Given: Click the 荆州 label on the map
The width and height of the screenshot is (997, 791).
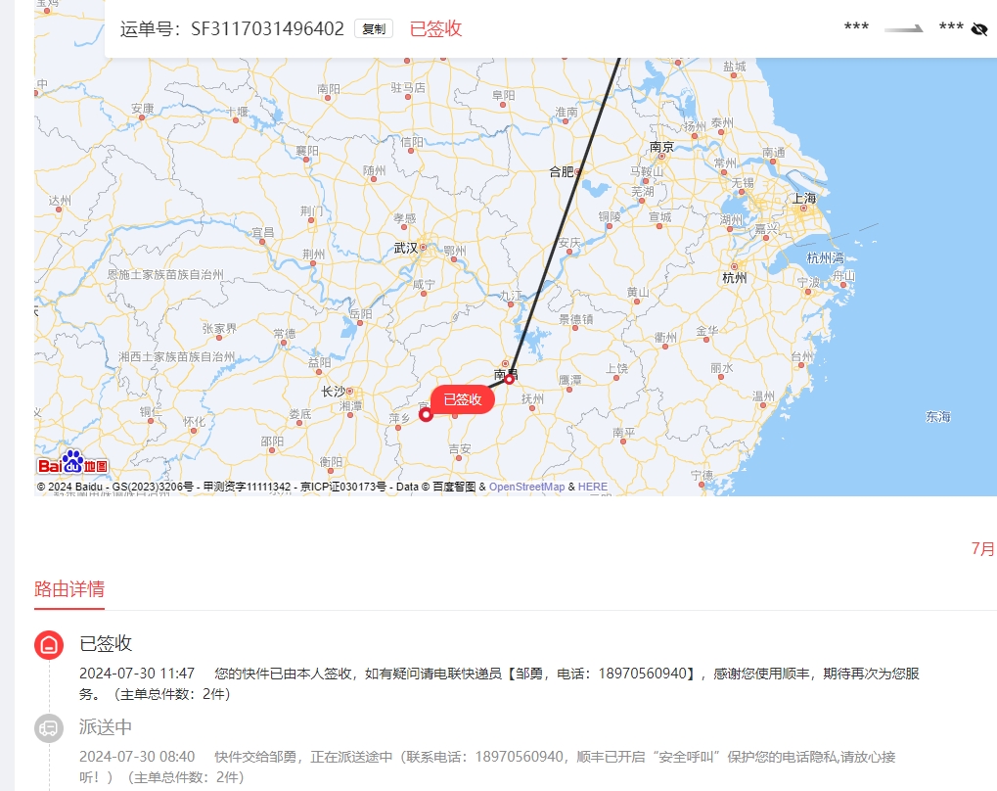Looking at the screenshot, I should point(313,254).
